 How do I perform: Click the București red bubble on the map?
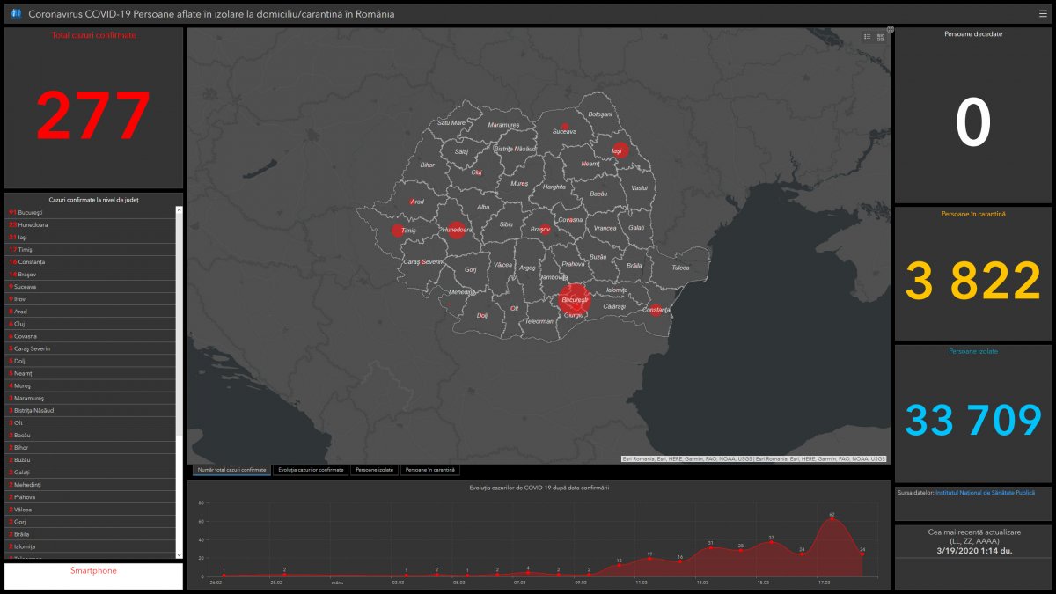pos(575,299)
